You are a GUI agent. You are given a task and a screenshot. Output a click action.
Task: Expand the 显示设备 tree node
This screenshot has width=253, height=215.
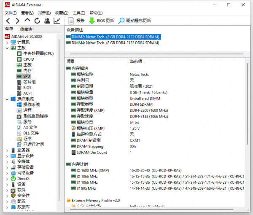[x=7, y=156]
